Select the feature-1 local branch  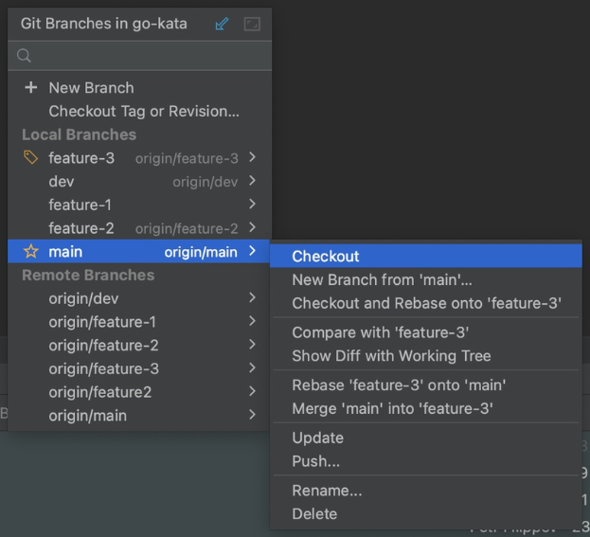[x=80, y=205]
